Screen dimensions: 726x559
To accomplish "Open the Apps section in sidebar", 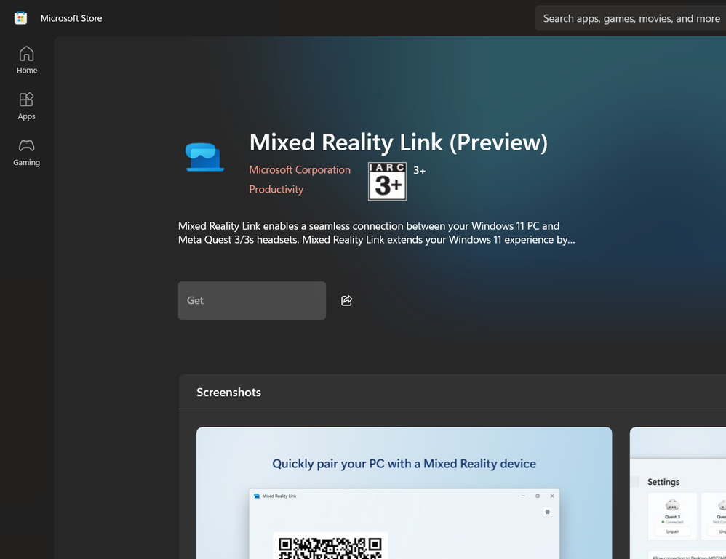I will [27, 106].
